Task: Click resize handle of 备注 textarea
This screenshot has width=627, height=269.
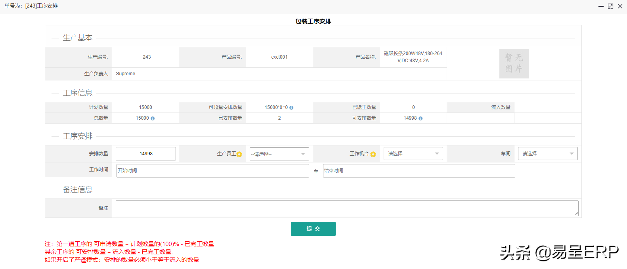Action: (x=576, y=214)
